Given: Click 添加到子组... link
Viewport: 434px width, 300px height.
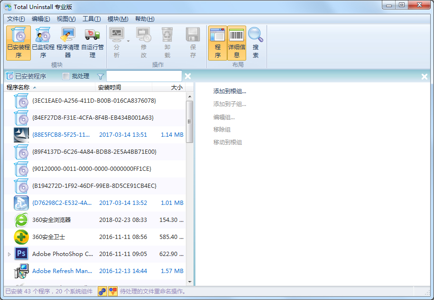Looking at the screenshot, I should point(230,104).
